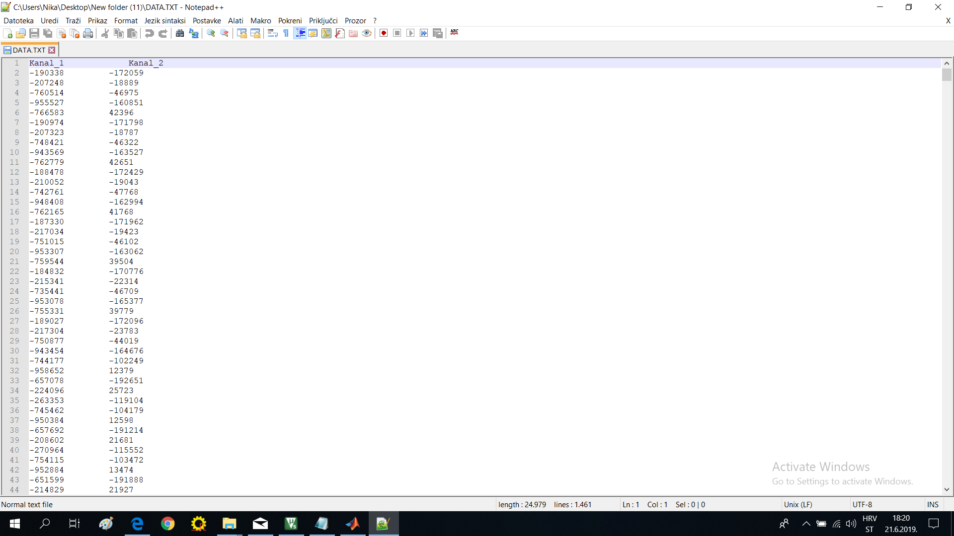Play back the recorded macro
The height and width of the screenshot is (536, 954).
pyautogui.click(x=410, y=33)
